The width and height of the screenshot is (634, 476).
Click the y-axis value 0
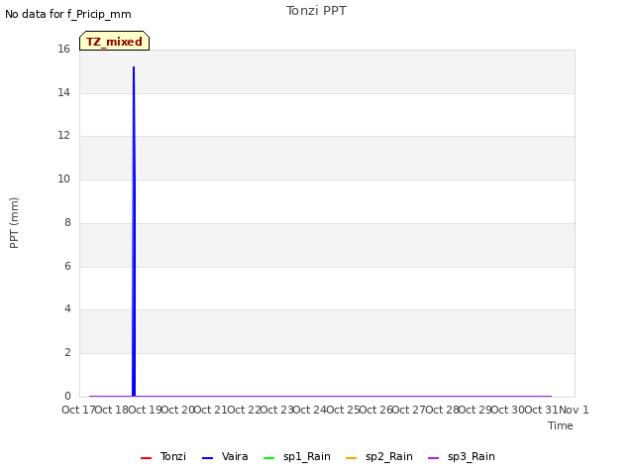click(67, 396)
